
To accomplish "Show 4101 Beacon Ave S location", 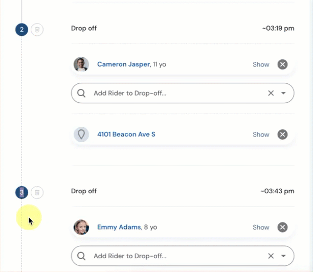I will pyautogui.click(x=261, y=134).
